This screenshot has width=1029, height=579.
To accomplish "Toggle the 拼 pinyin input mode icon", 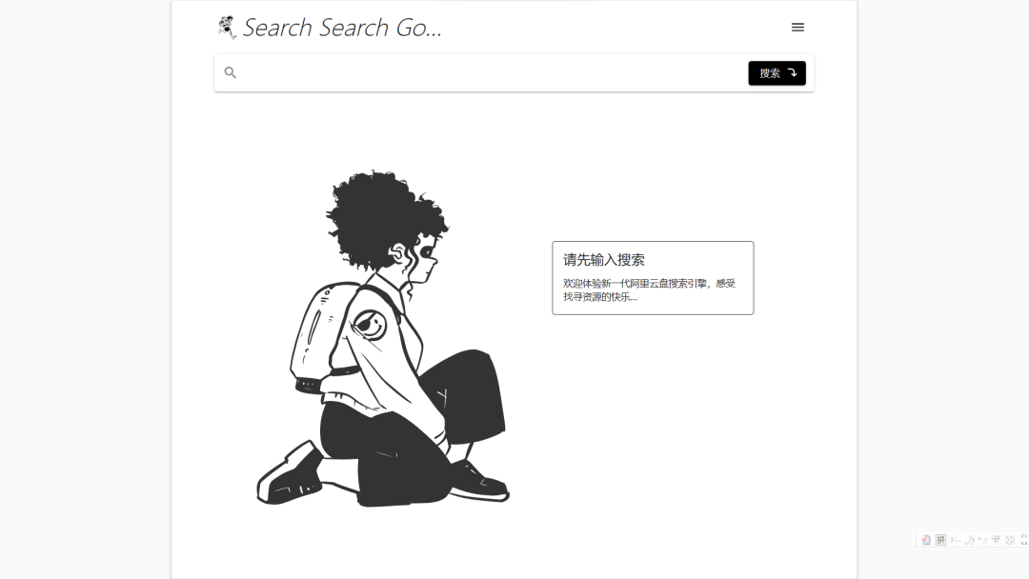I will point(941,540).
